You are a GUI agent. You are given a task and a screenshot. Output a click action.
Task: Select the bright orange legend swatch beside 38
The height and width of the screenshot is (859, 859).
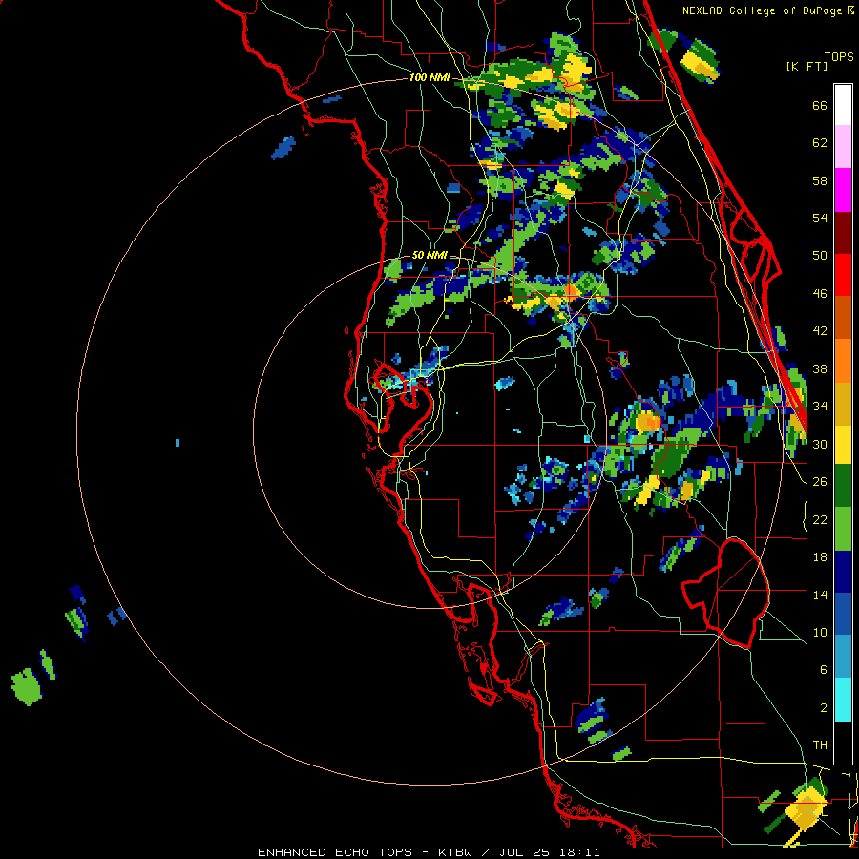[x=843, y=360]
